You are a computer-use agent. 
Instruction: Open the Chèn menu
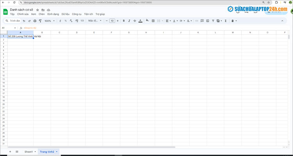42,14
